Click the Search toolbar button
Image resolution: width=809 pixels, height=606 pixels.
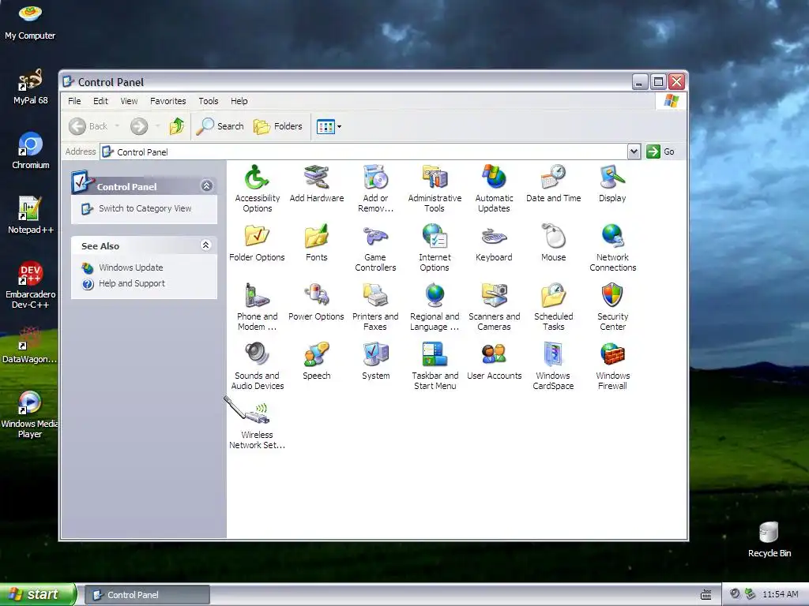220,125
